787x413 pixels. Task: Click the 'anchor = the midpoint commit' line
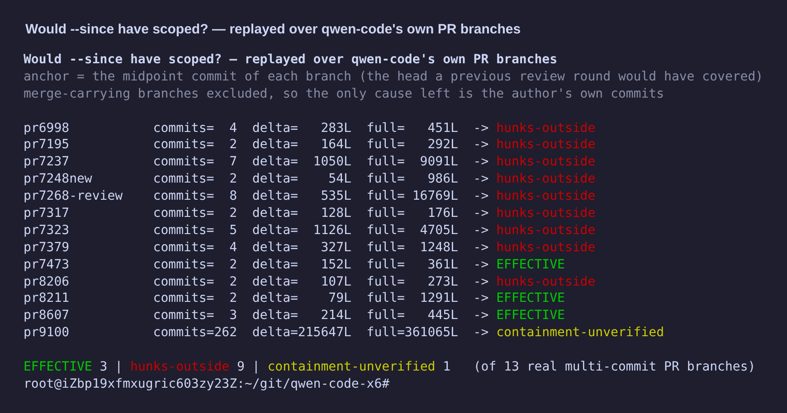(x=393, y=76)
